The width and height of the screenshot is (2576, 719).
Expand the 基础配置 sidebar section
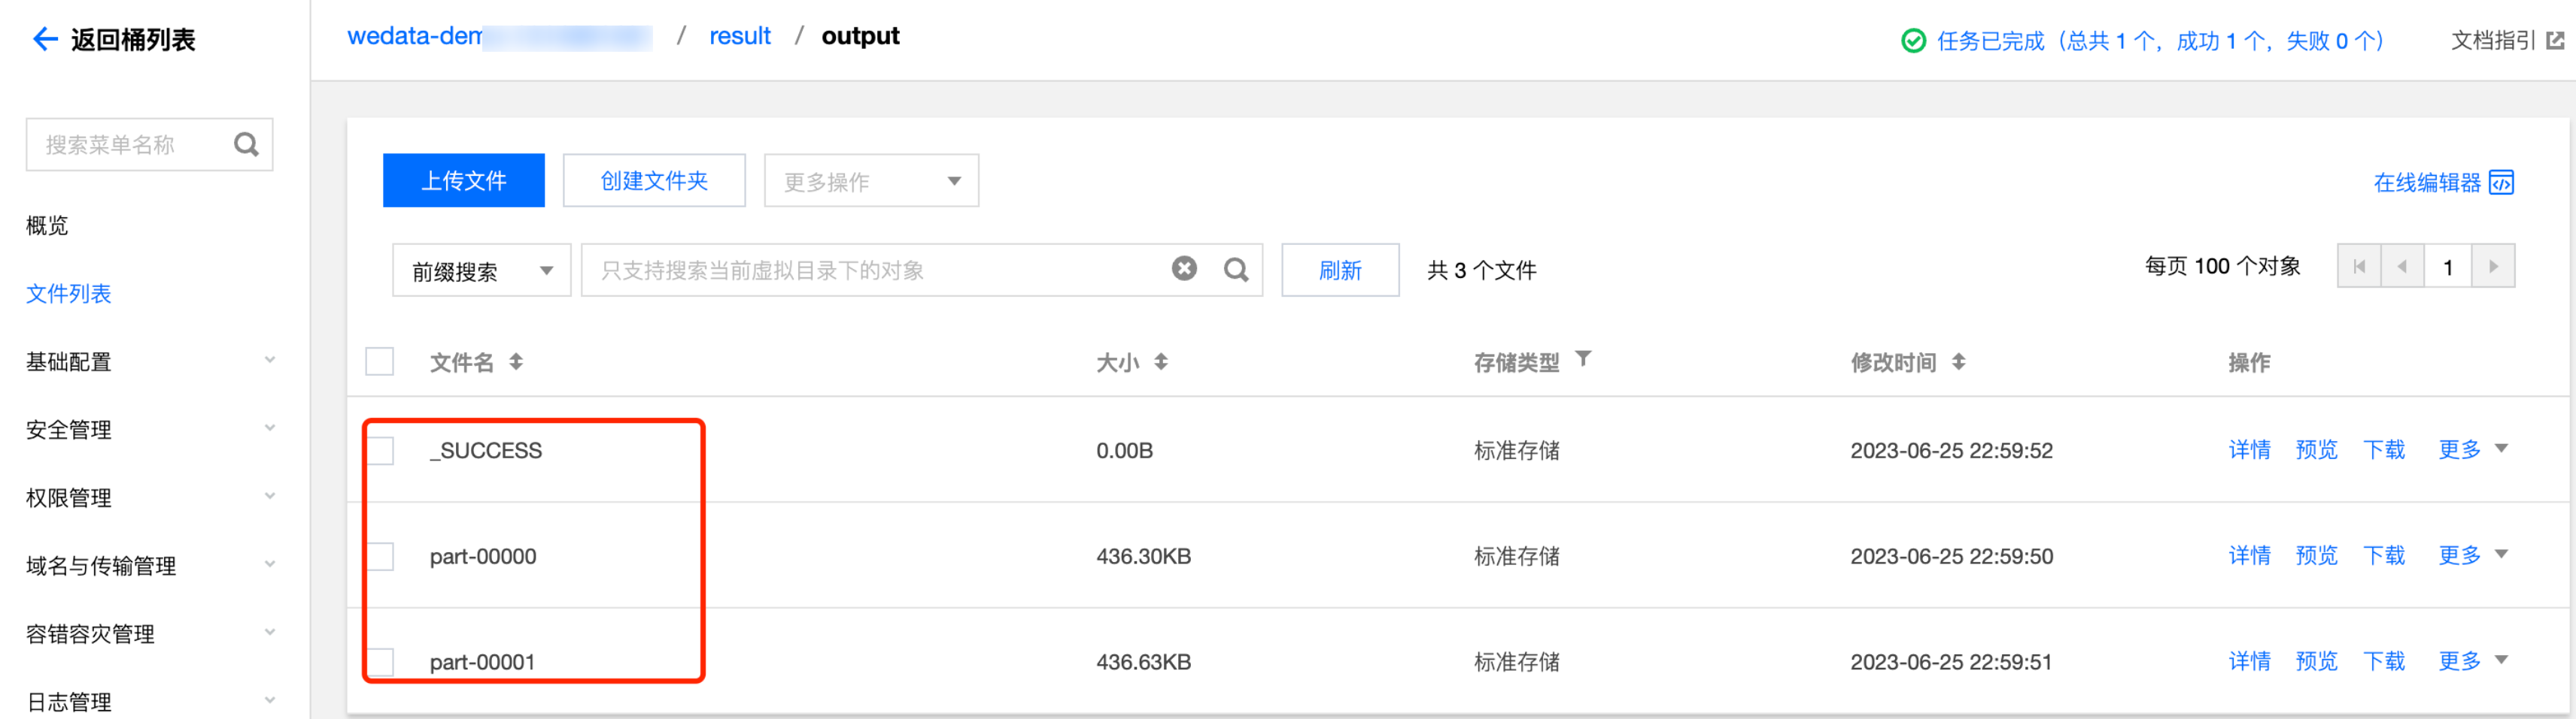(150, 361)
